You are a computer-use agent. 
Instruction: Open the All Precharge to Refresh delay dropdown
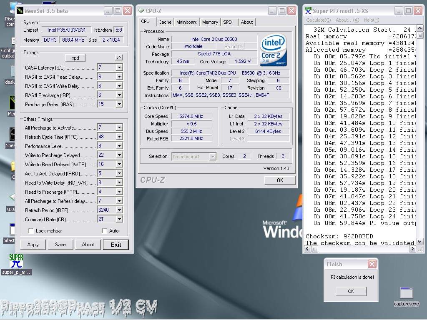click(119, 201)
